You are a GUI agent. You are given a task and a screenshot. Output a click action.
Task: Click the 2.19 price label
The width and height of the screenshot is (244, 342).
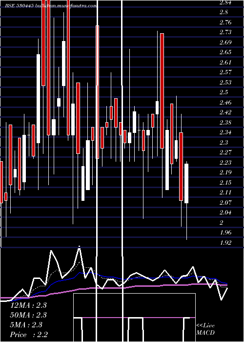(225, 172)
